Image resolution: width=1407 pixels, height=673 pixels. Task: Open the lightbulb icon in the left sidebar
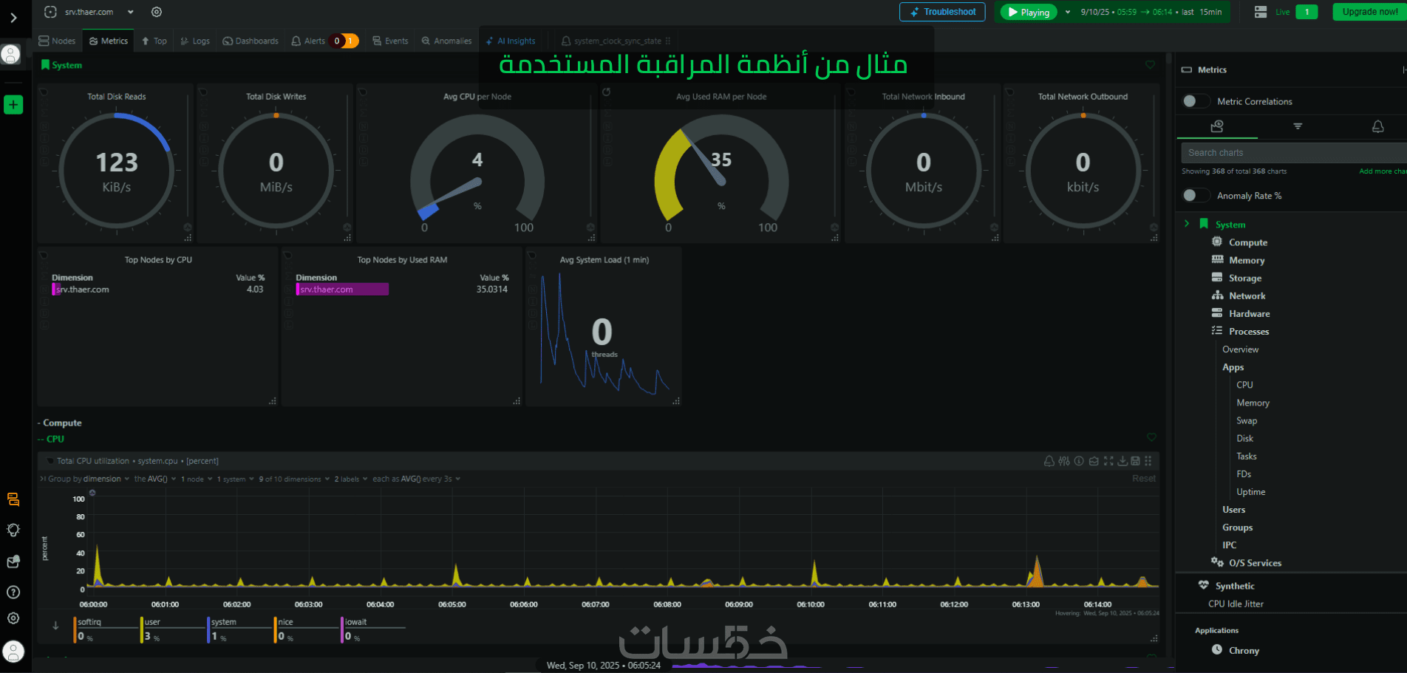click(x=13, y=530)
